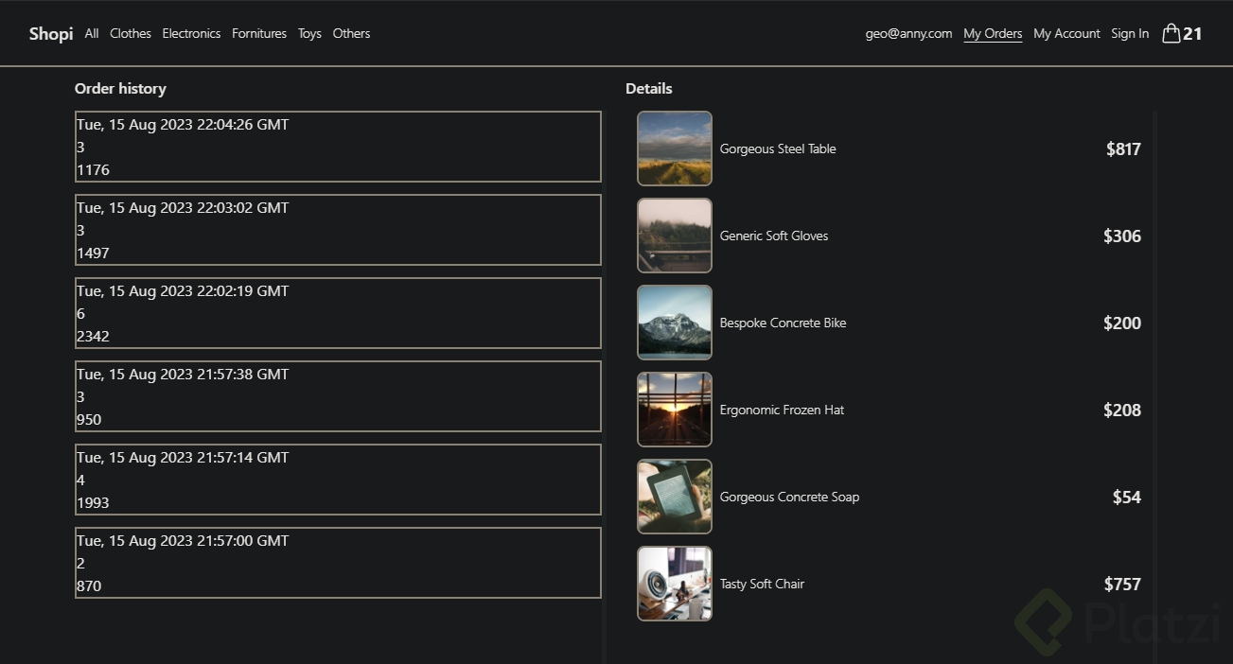Open the Clothes category
This screenshot has width=1233, height=664.
130,33
